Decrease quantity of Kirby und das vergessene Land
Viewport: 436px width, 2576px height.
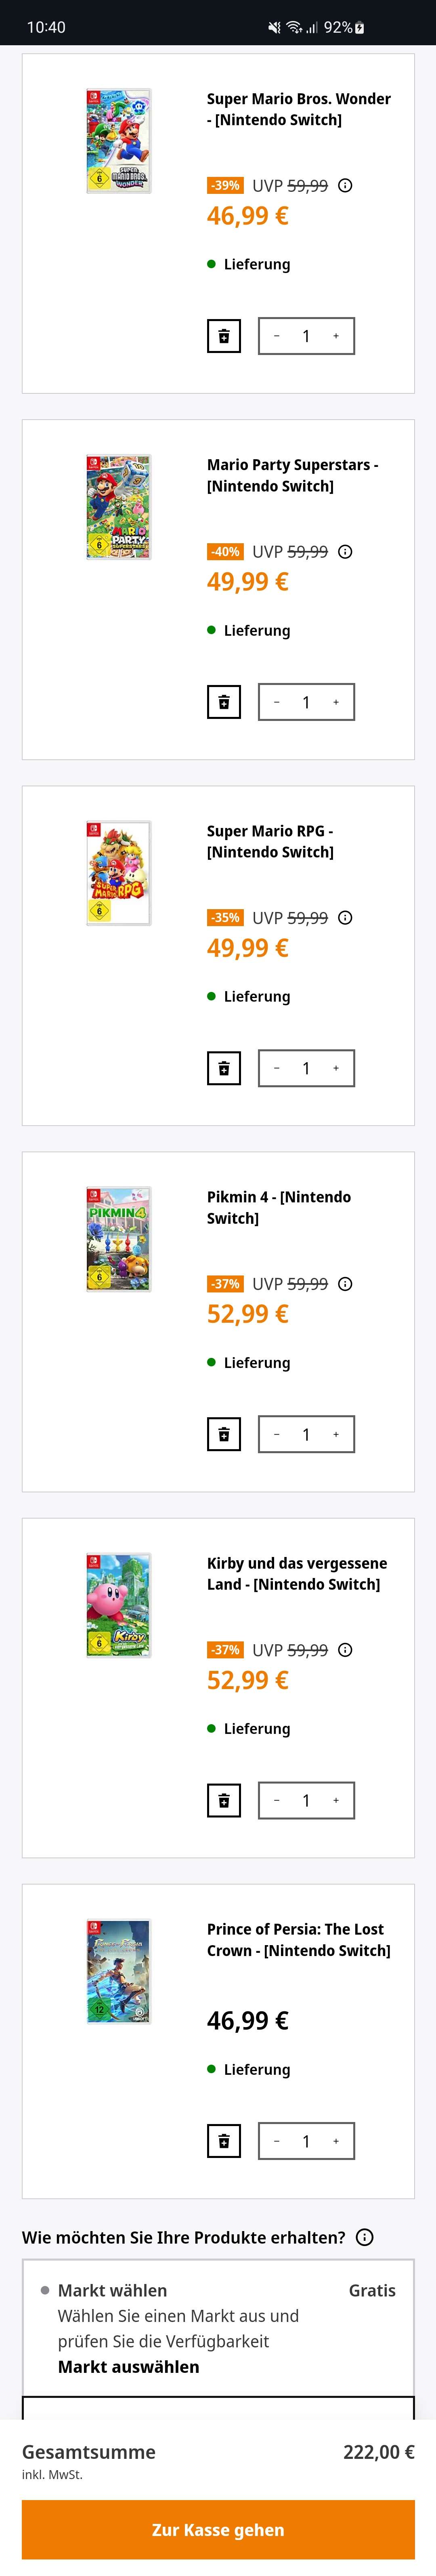277,1800
